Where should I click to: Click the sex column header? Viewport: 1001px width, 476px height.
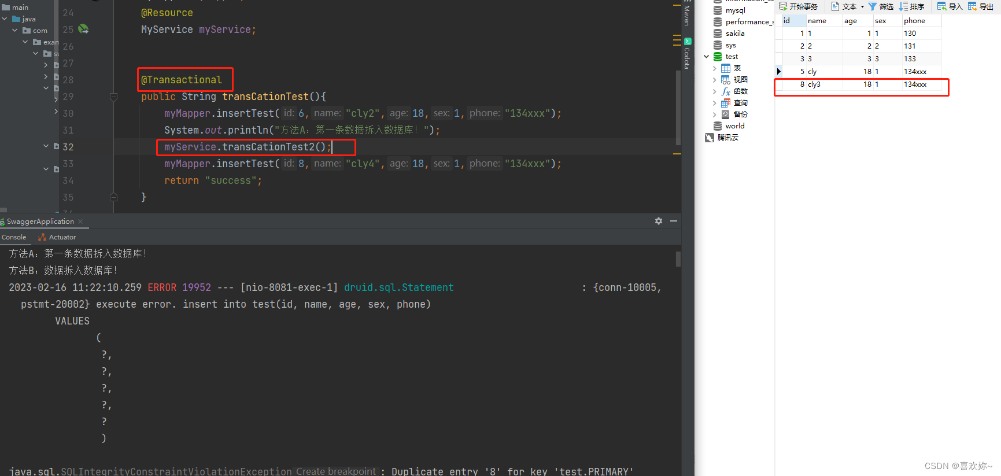click(x=888, y=21)
